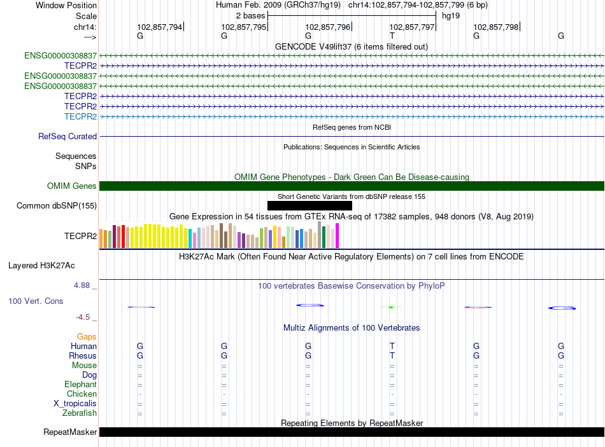605x447 pixels.
Task: Click the Mouse alignment row label
Action: coord(84,366)
